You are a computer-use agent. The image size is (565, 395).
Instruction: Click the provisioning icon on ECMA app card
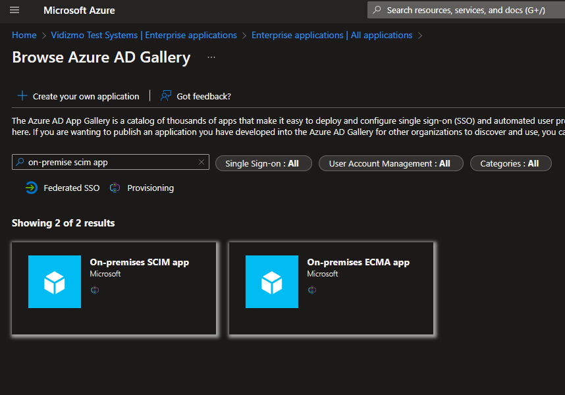(x=312, y=290)
